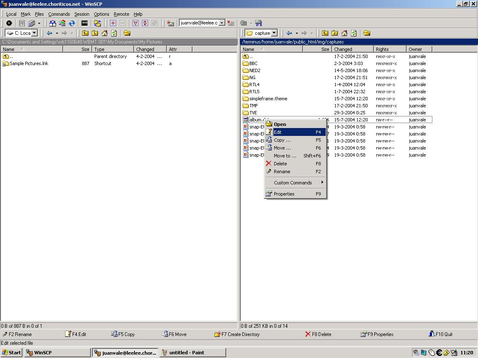The height and width of the screenshot is (358, 478).
Task: Click the explore folders toolbar icon
Action: tap(98, 23)
